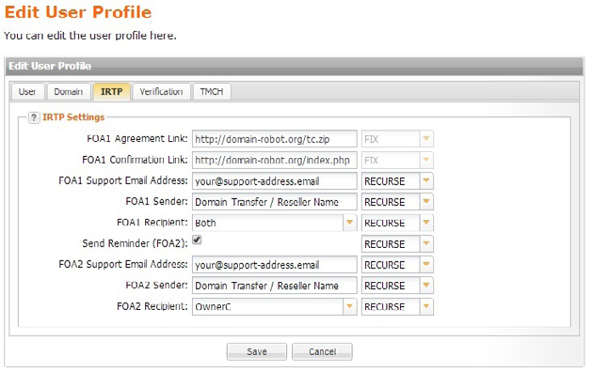The image size is (592, 372).
Task: Open the Verification tab
Action: [161, 91]
